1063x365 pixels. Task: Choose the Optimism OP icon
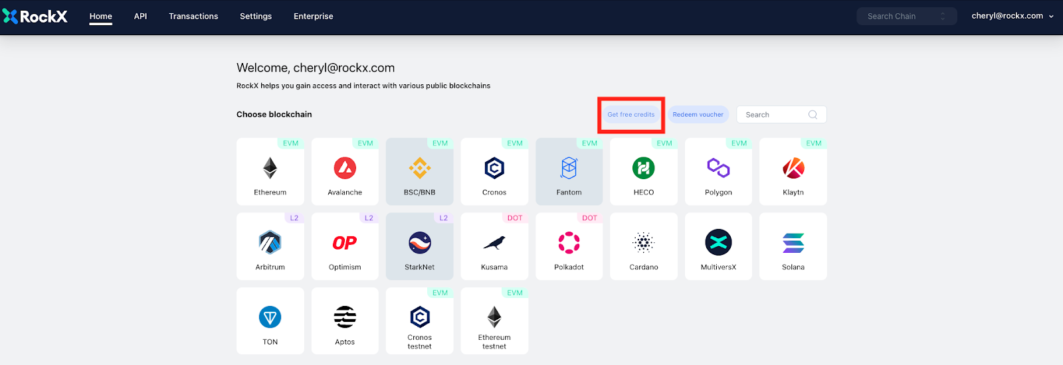pos(345,243)
